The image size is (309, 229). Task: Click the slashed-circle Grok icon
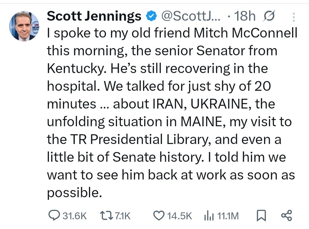(269, 16)
